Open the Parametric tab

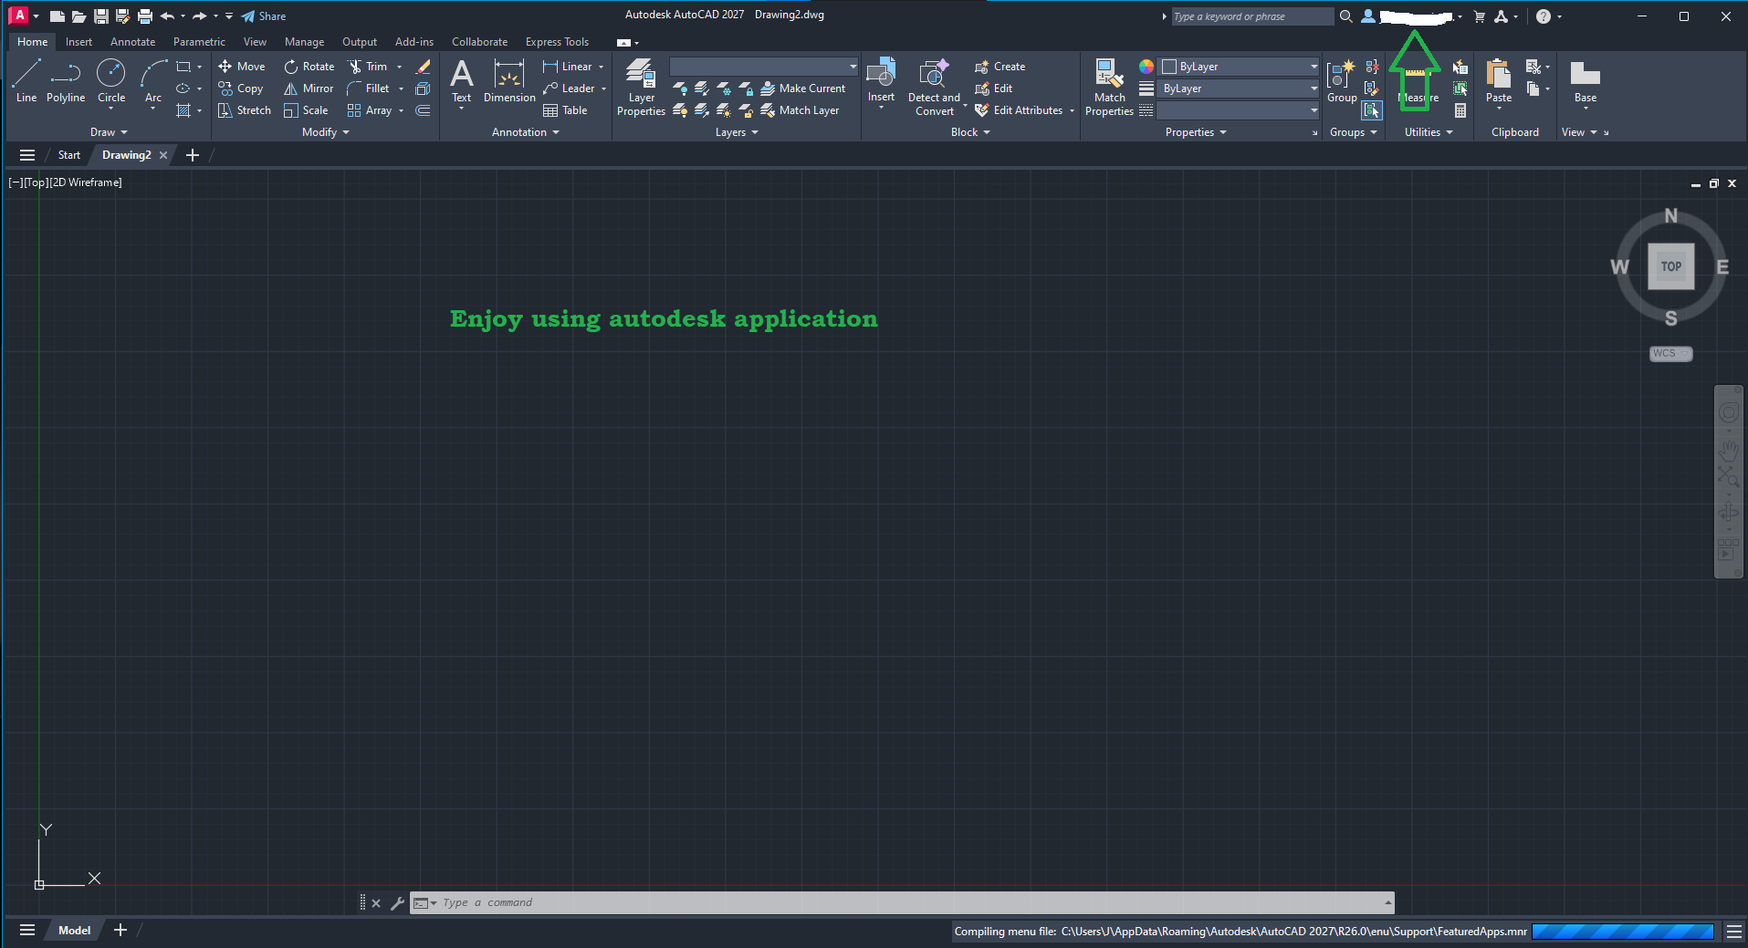[x=199, y=42]
